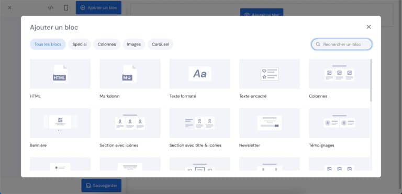Click the Texte formaté label
The width and height of the screenshot is (402, 194).
coord(183,96)
